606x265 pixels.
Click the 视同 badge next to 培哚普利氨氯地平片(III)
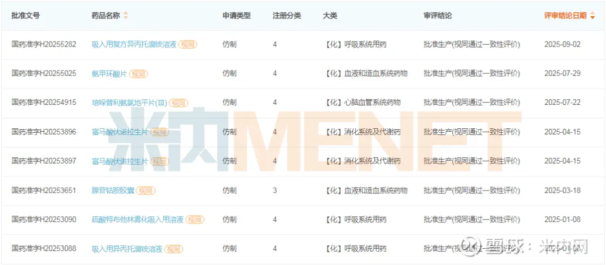click(x=178, y=103)
